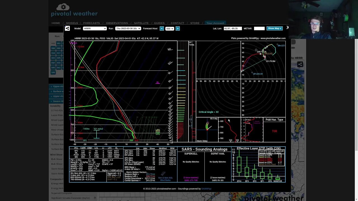The height and width of the screenshot is (201, 358).
Task: Select forecast hour 032 button
Action: click(x=53, y=63)
